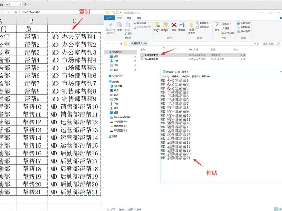Click the 重命名 icon in the ribbon
The width and height of the screenshot is (282, 211).
click(x=182, y=25)
